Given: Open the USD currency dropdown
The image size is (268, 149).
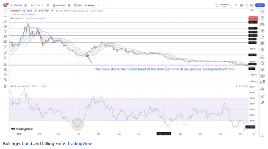Looking at the screenshot, I should click(x=252, y=10).
